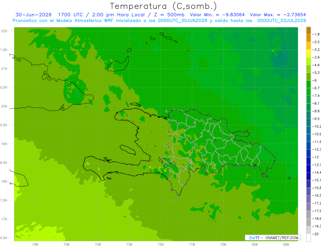This screenshot has width=321, height=248.
Task: Click the "-20" legend value
Action: tap(315, 234)
